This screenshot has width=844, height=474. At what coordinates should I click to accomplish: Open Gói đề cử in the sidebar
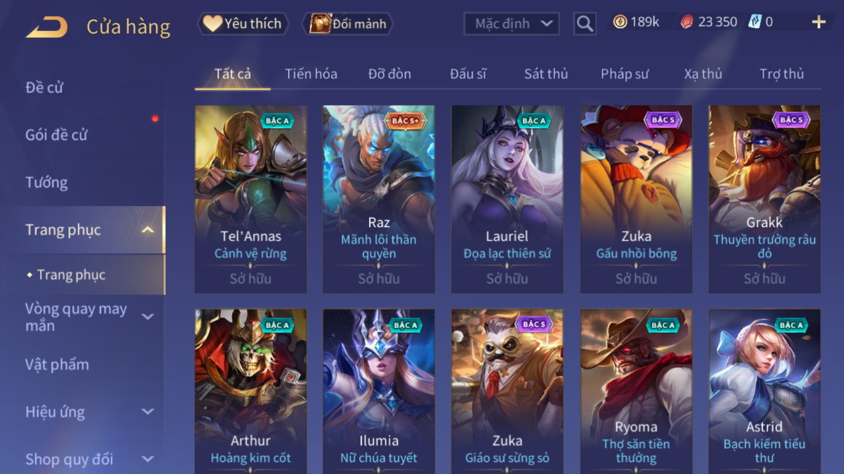(56, 135)
